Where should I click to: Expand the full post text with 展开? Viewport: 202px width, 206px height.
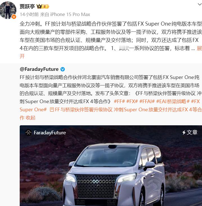pos(199,48)
